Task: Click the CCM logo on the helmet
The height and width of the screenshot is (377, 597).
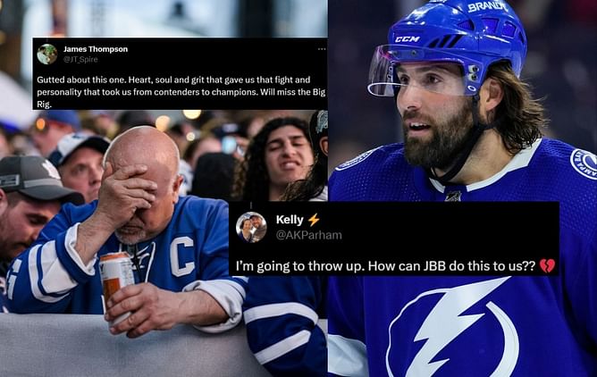Action: point(407,39)
